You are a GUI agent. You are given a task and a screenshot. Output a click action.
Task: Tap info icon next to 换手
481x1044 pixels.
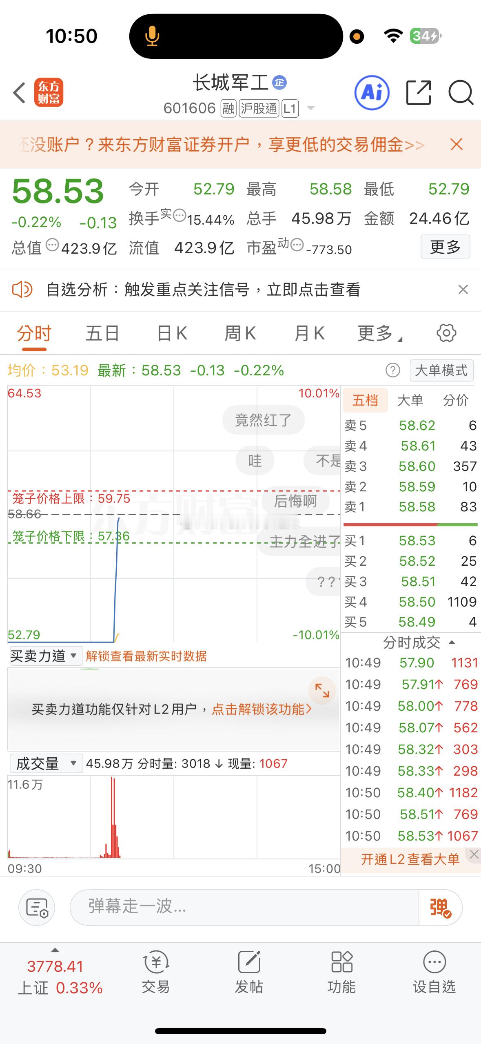coord(180,215)
